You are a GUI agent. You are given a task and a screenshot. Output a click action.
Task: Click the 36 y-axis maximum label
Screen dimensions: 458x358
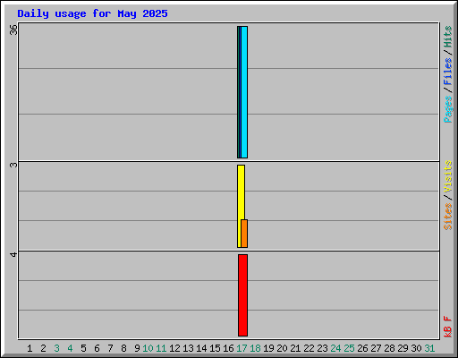(x=13, y=30)
